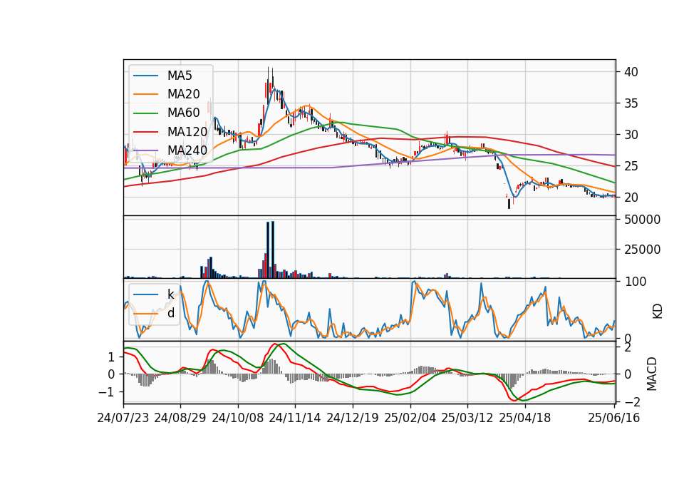Image resolution: width=684 pixels, height=492 pixels.
Task: Click the MA240 legend label
Action: pyautogui.click(x=187, y=150)
